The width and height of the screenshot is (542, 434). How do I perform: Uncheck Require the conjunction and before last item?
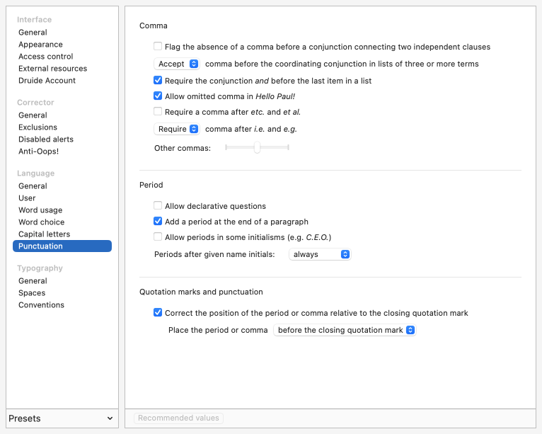[x=158, y=81]
